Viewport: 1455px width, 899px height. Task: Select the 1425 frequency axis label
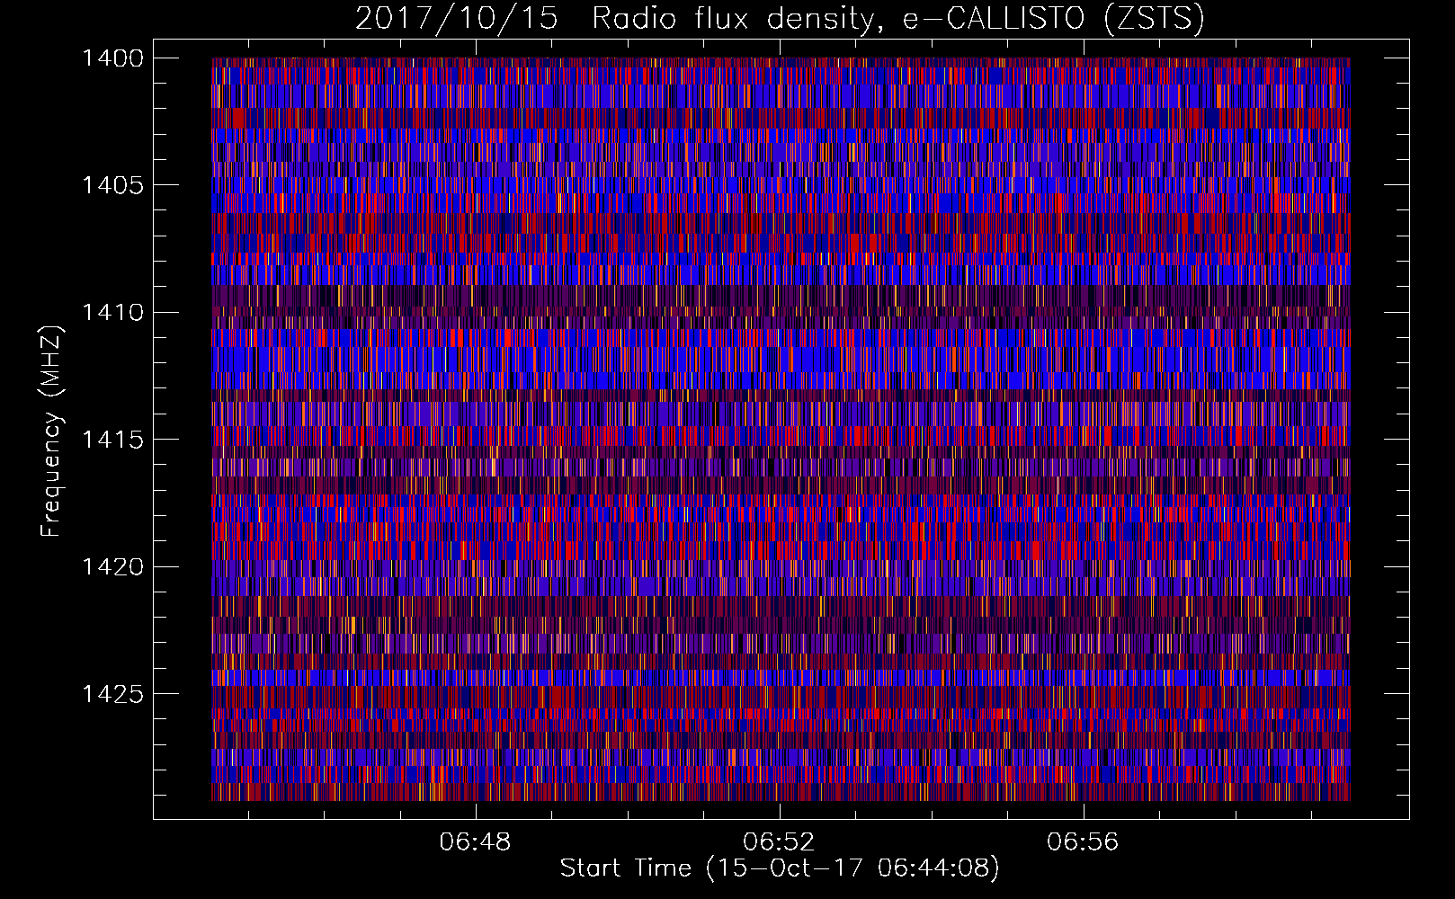[x=112, y=694]
